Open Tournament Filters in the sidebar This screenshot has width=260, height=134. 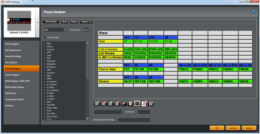pyautogui.click(x=22, y=99)
